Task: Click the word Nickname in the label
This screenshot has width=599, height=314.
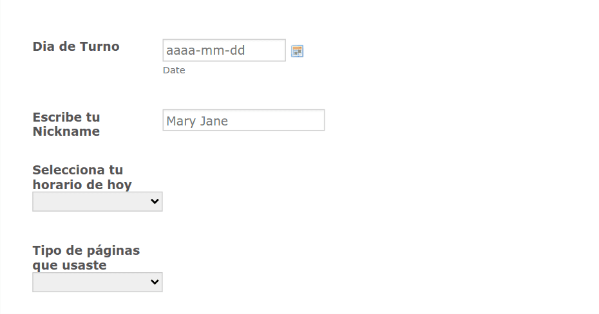Action: point(66,131)
